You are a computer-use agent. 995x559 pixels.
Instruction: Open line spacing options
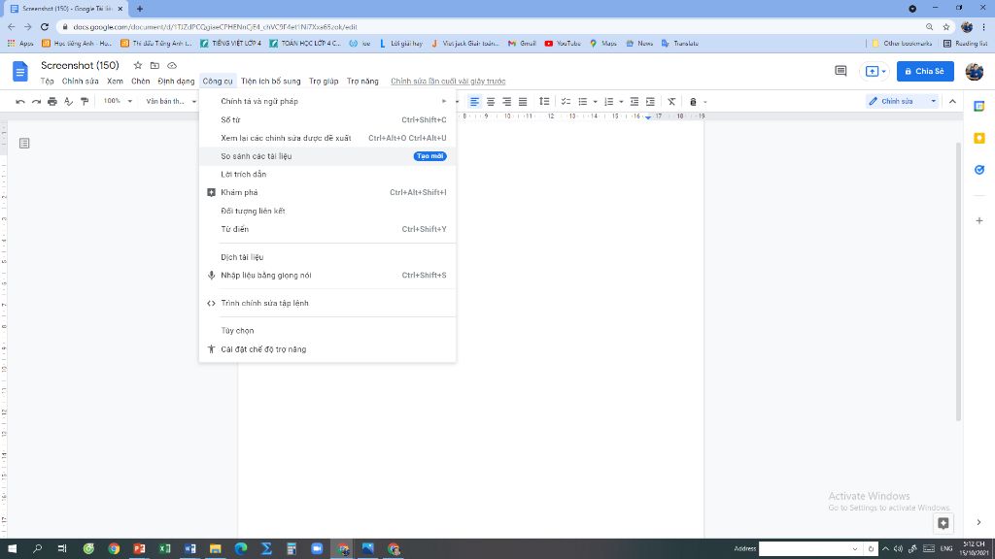pos(544,101)
